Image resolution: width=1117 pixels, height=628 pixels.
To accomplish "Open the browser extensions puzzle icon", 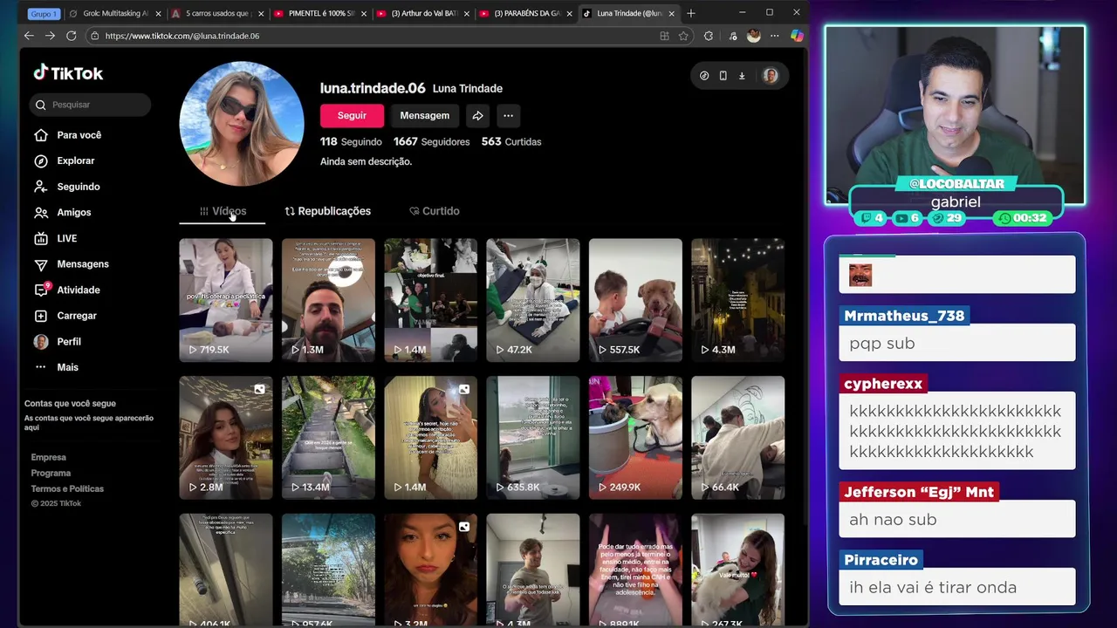I will [x=709, y=36].
